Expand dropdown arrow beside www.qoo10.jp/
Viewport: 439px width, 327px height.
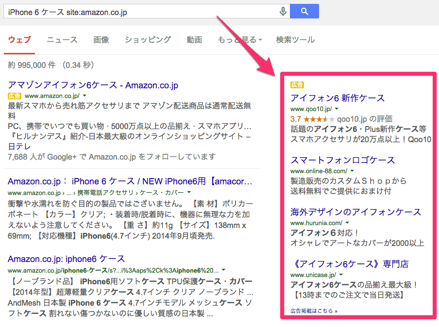point(337,109)
